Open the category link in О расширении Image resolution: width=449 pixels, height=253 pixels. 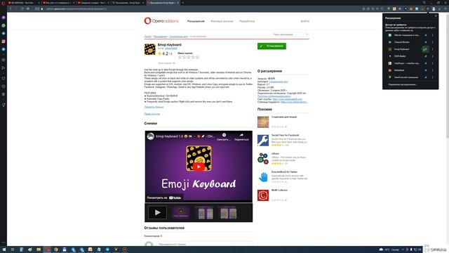pyautogui.click(x=279, y=82)
